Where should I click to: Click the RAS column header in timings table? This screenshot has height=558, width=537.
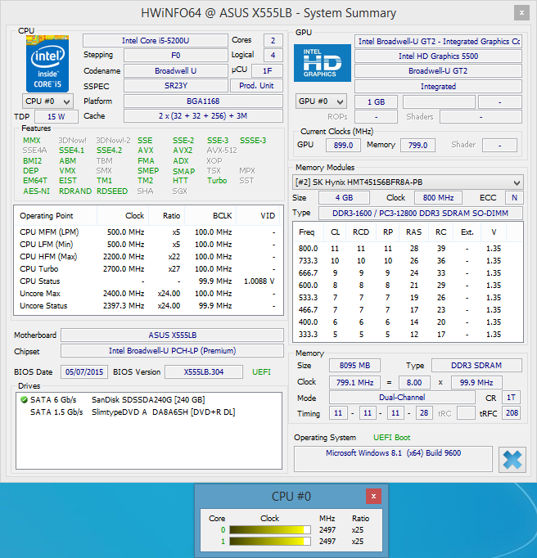(413, 232)
